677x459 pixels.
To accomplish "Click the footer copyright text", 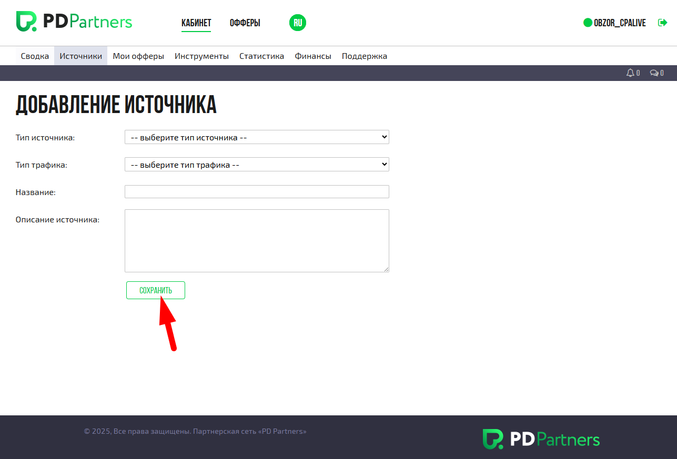I will pos(195,431).
